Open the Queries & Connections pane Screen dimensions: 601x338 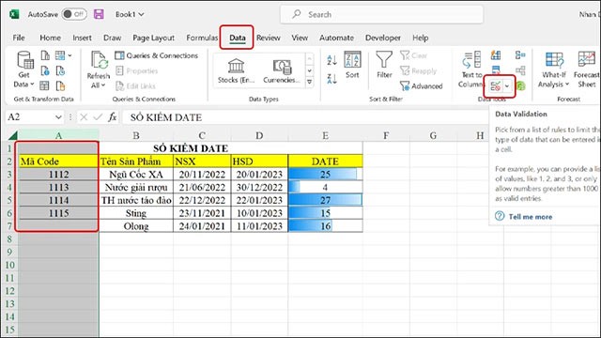coord(157,55)
